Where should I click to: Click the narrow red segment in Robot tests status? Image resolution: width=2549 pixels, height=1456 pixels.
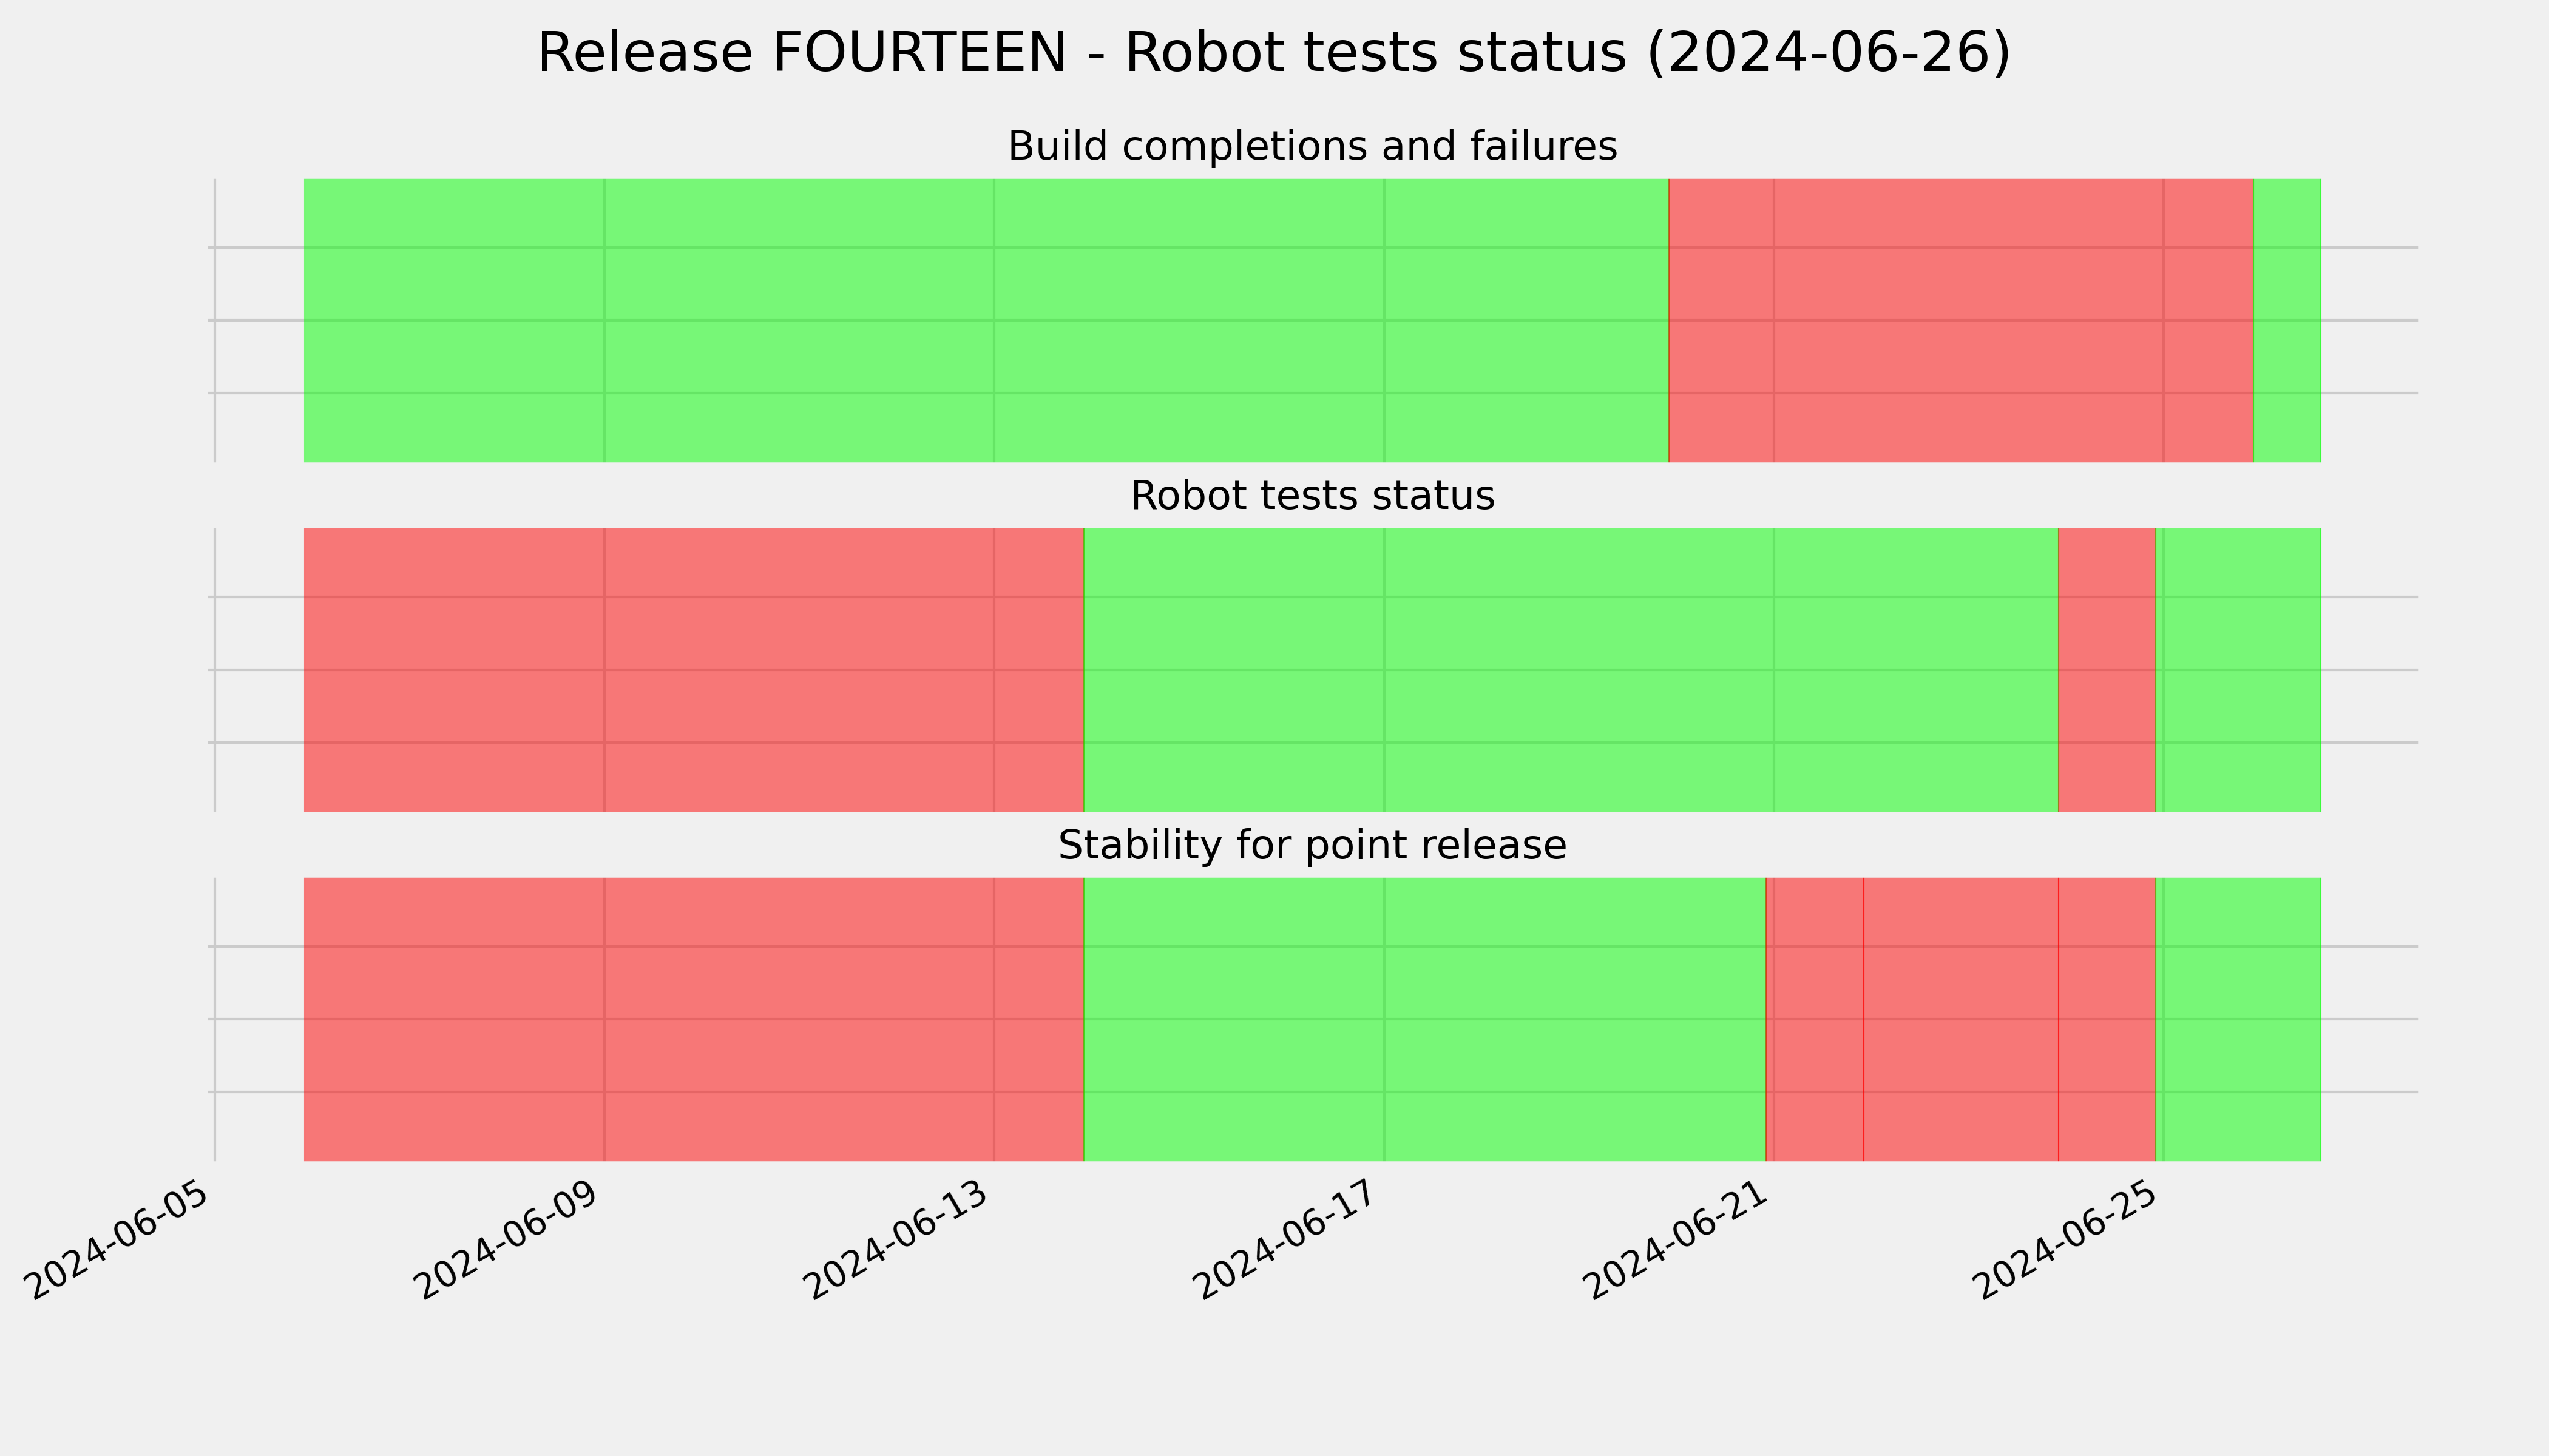[2107, 670]
